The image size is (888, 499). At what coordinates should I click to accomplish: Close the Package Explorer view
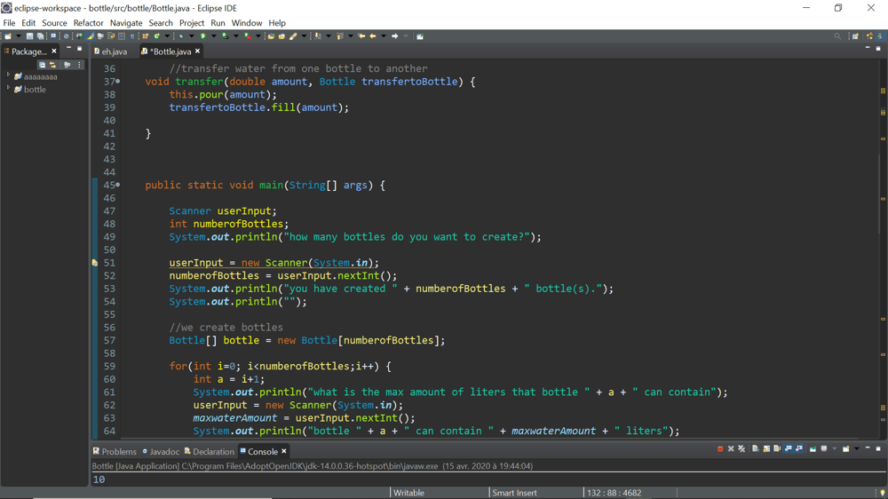coord(54,51)
